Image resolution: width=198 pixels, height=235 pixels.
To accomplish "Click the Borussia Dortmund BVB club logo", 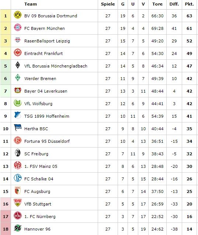I will pos(18,15).
